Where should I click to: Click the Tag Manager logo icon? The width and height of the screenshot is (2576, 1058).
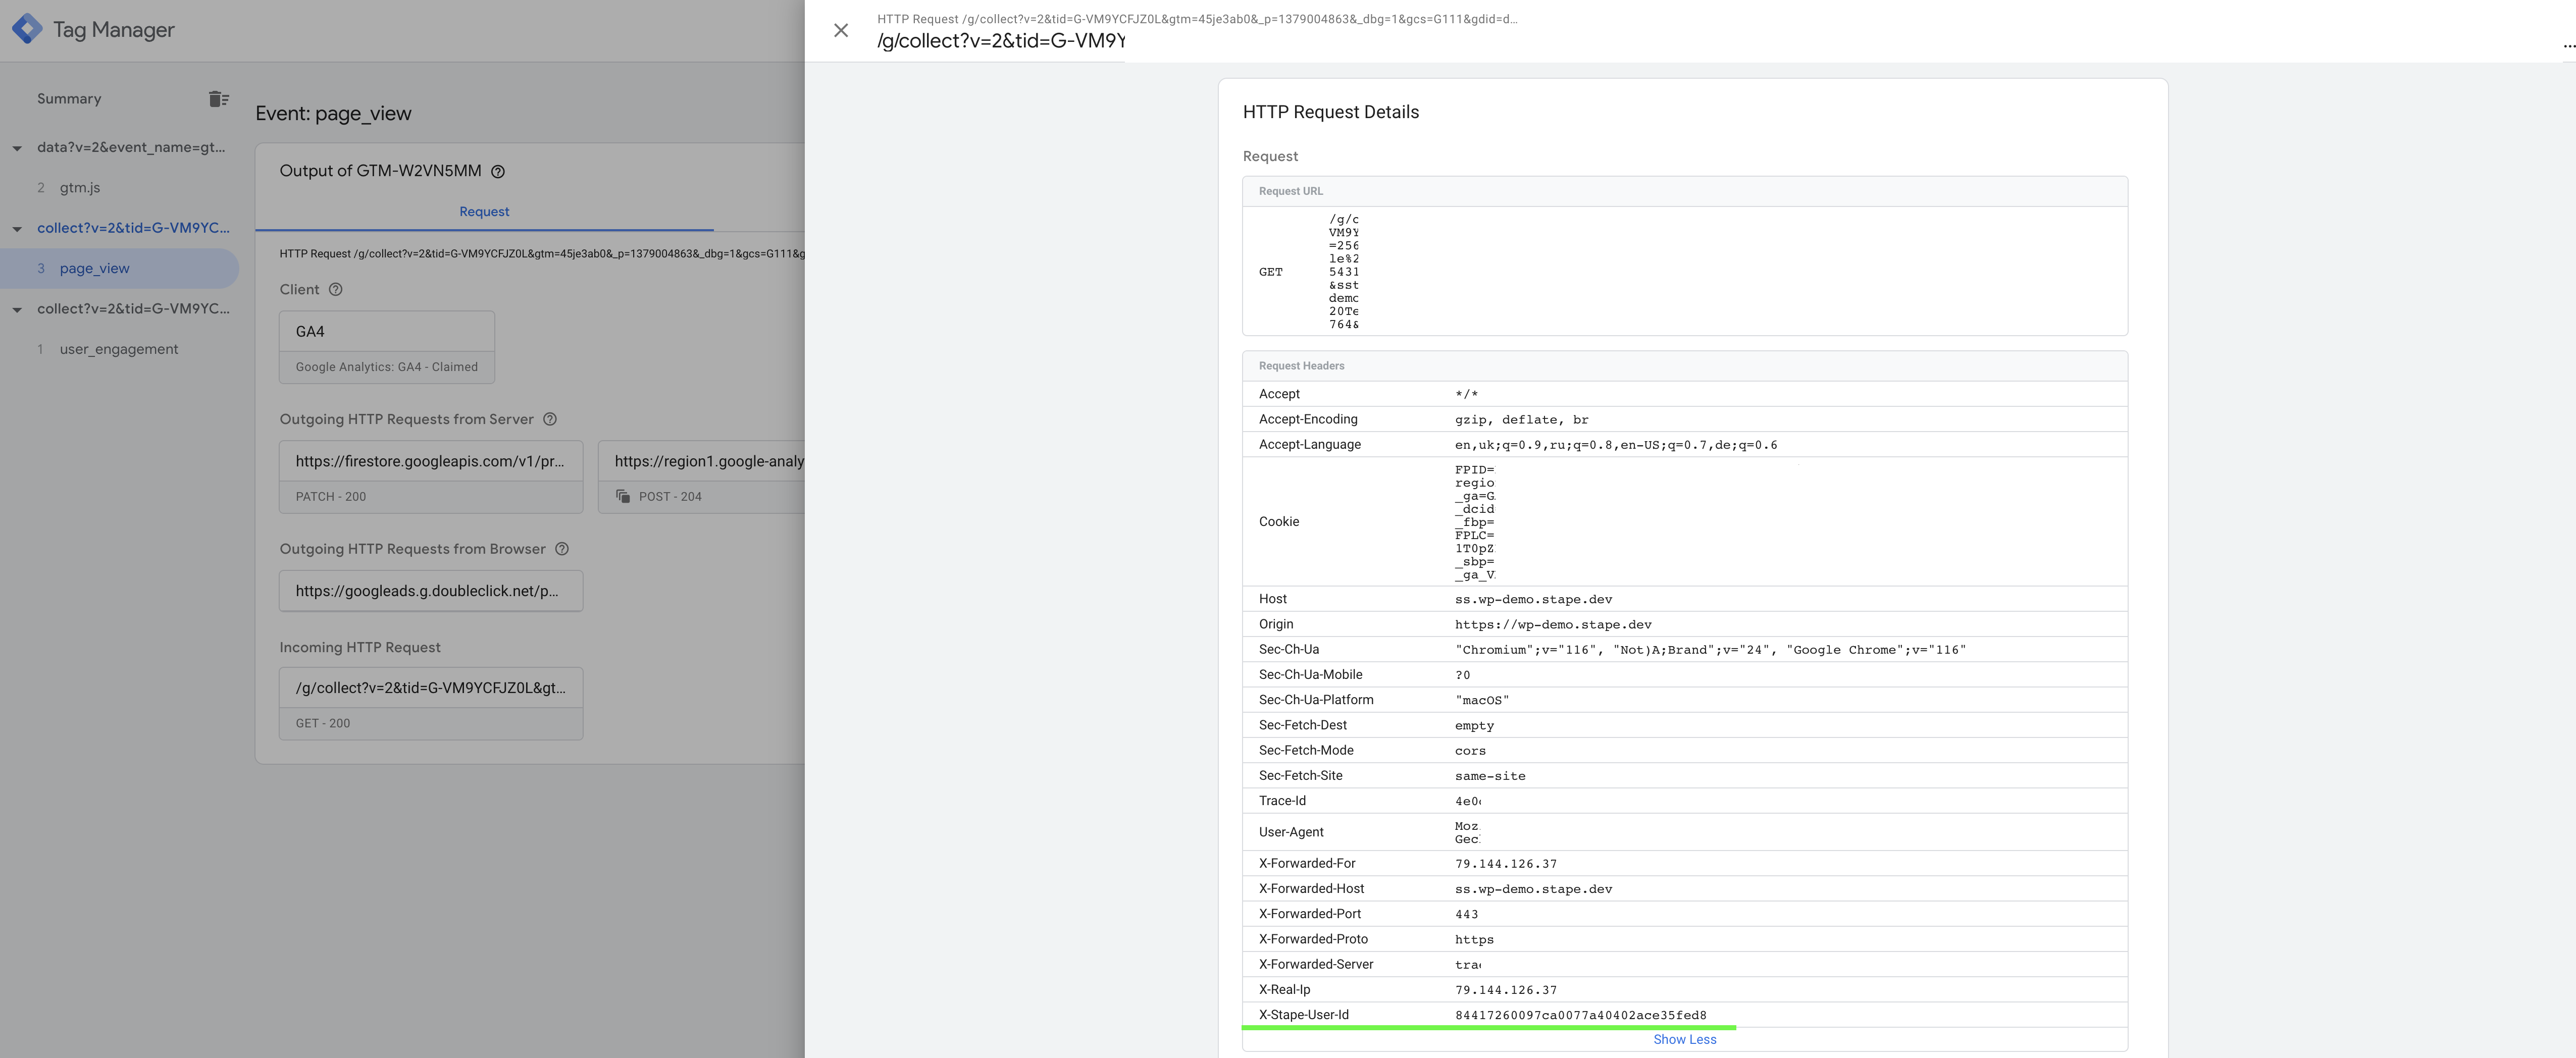click(x=27, y=29)
